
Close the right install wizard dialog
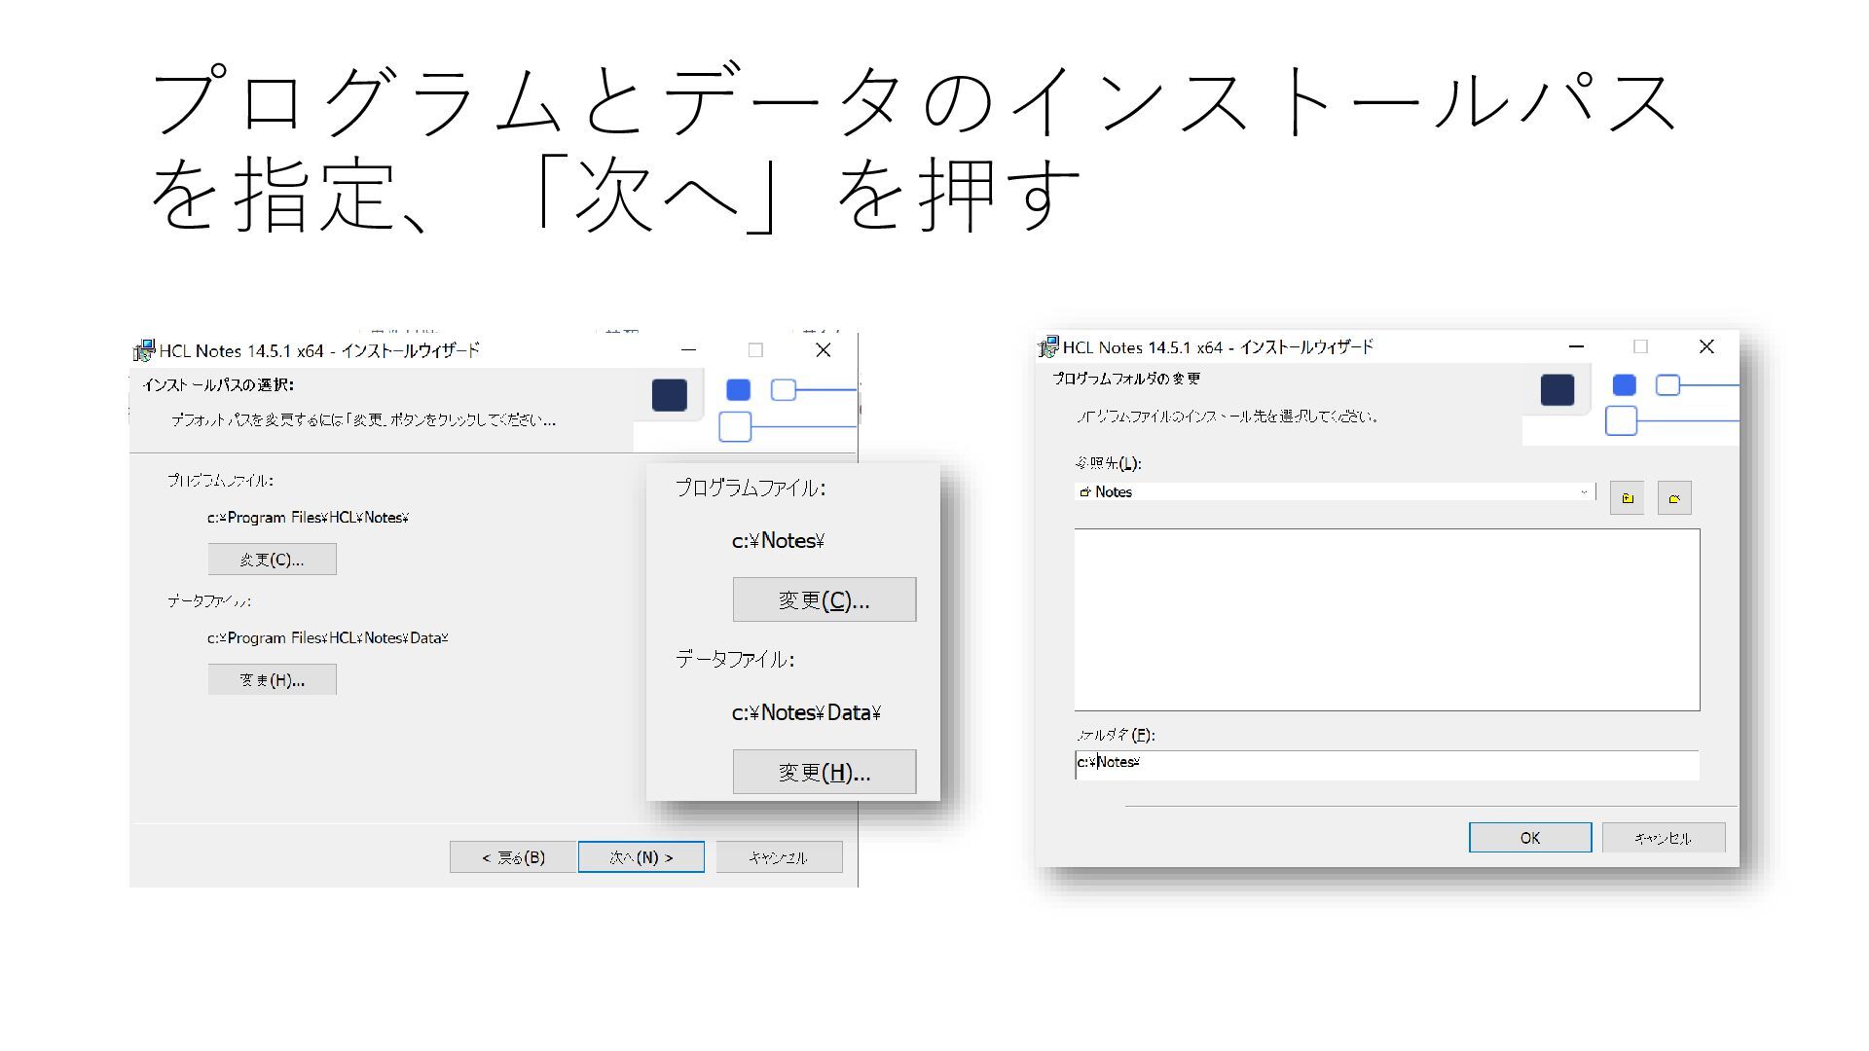[x=1705, y=347]
